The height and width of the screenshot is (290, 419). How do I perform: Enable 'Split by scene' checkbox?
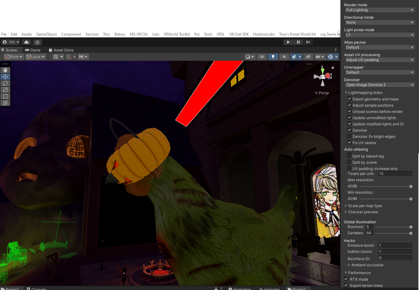349,162
